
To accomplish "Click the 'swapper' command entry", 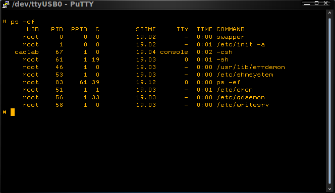I will pyautogui.click(x=231, y=37).
